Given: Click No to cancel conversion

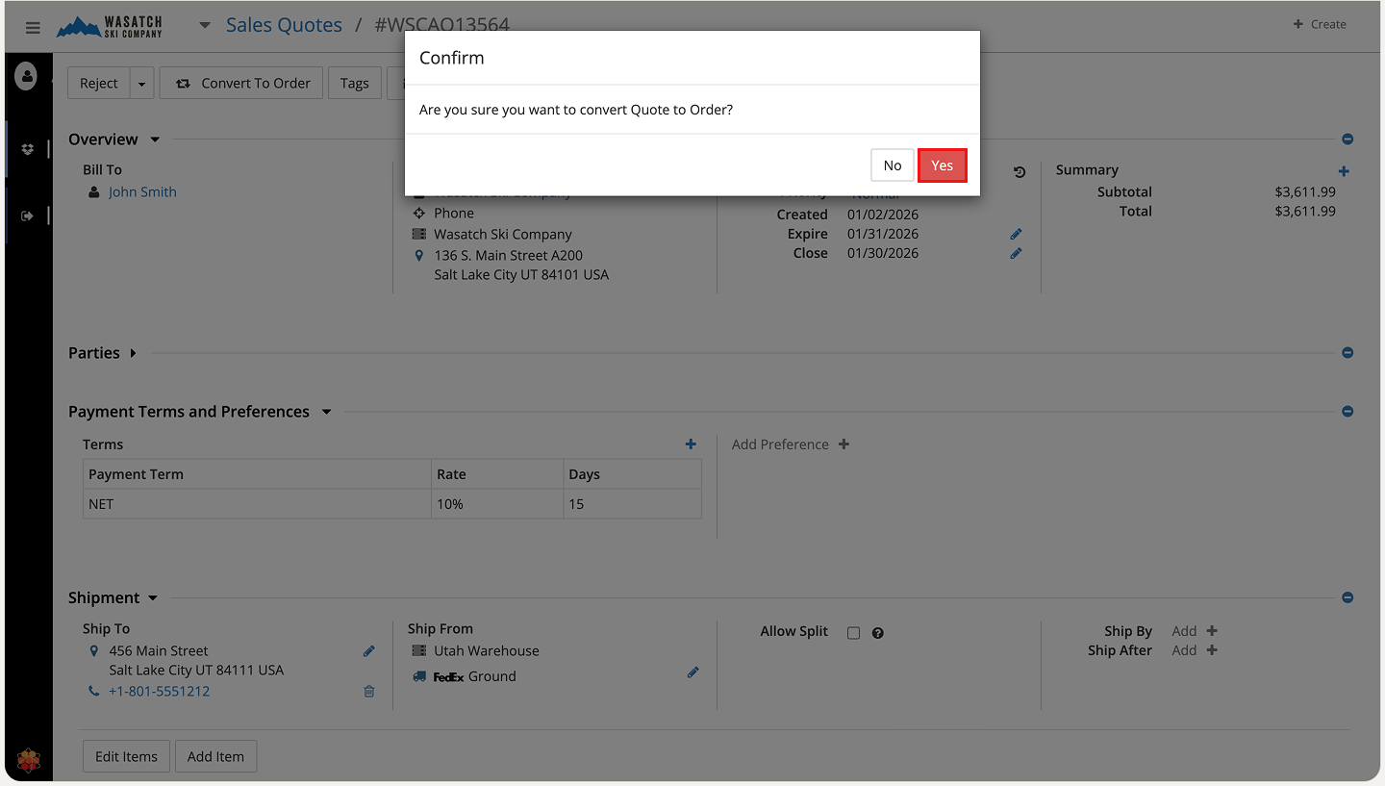Looking at the screenshot, I should (x=892, y=165).
